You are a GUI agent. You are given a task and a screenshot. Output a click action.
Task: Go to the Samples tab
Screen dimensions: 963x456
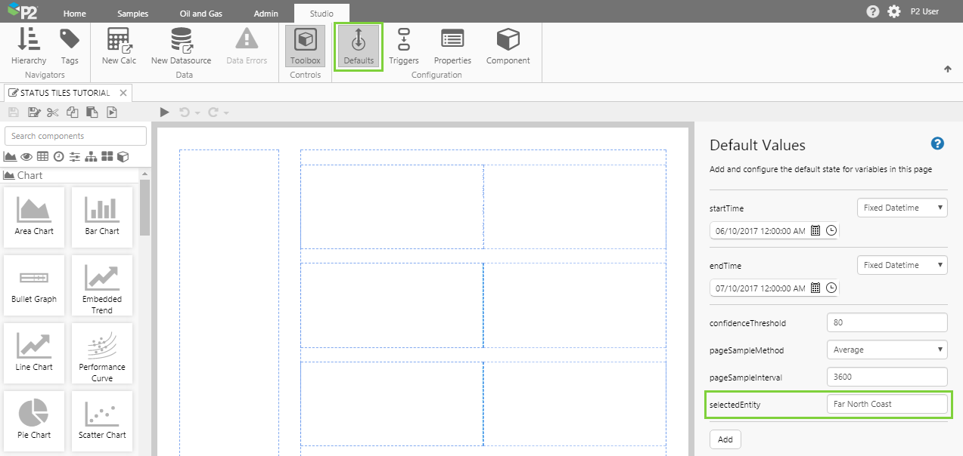(132, 14)
